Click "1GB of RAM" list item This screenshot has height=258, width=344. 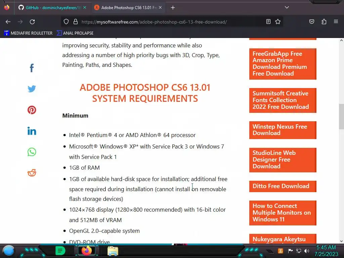[84, 168]
